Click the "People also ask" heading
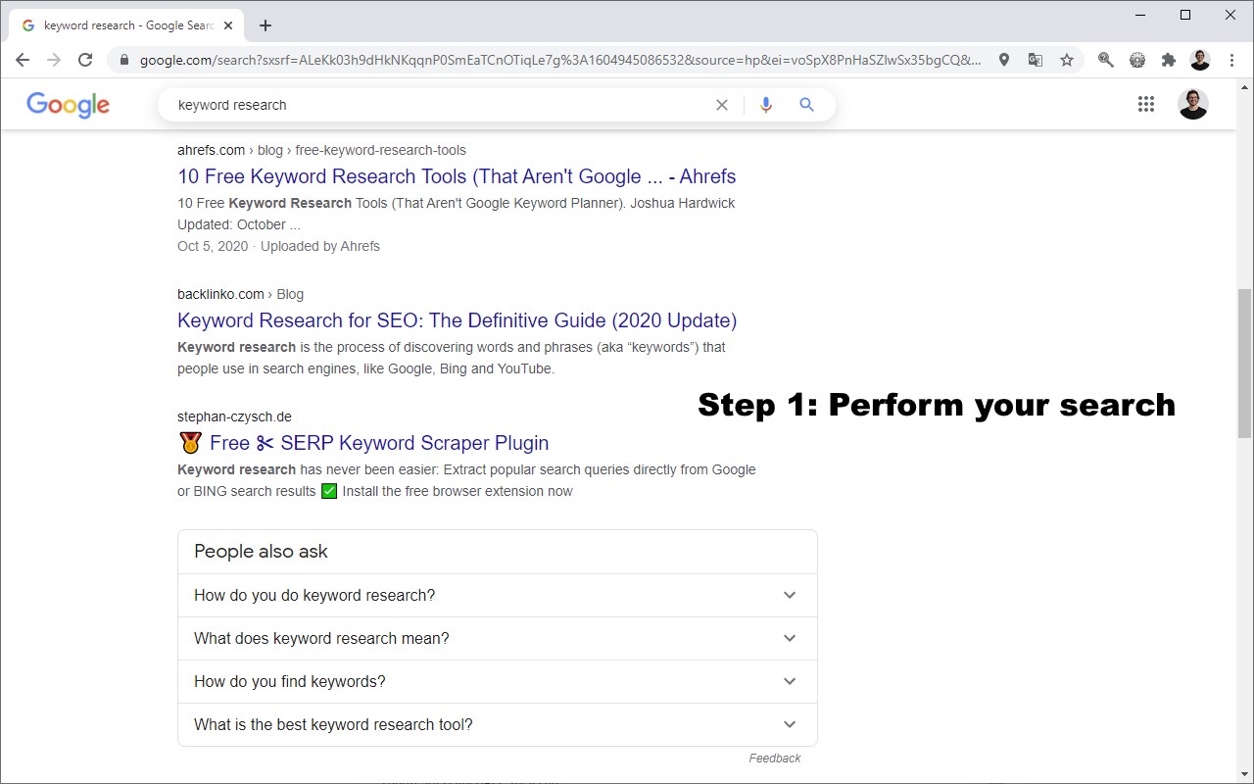 tap(261, 551)
